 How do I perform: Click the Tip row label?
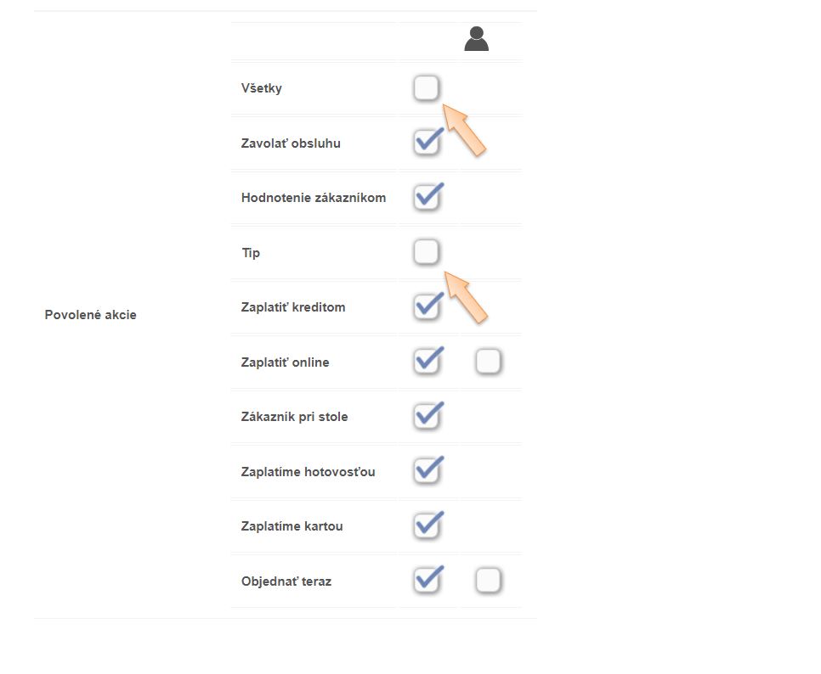(251, 253)
